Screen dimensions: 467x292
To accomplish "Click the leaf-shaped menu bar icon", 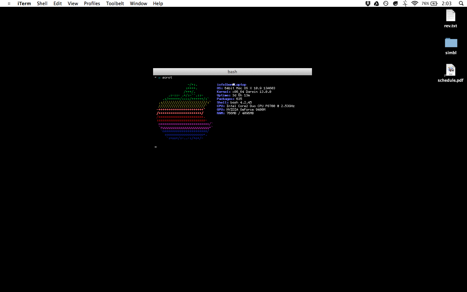I will (x=395, y=4).
